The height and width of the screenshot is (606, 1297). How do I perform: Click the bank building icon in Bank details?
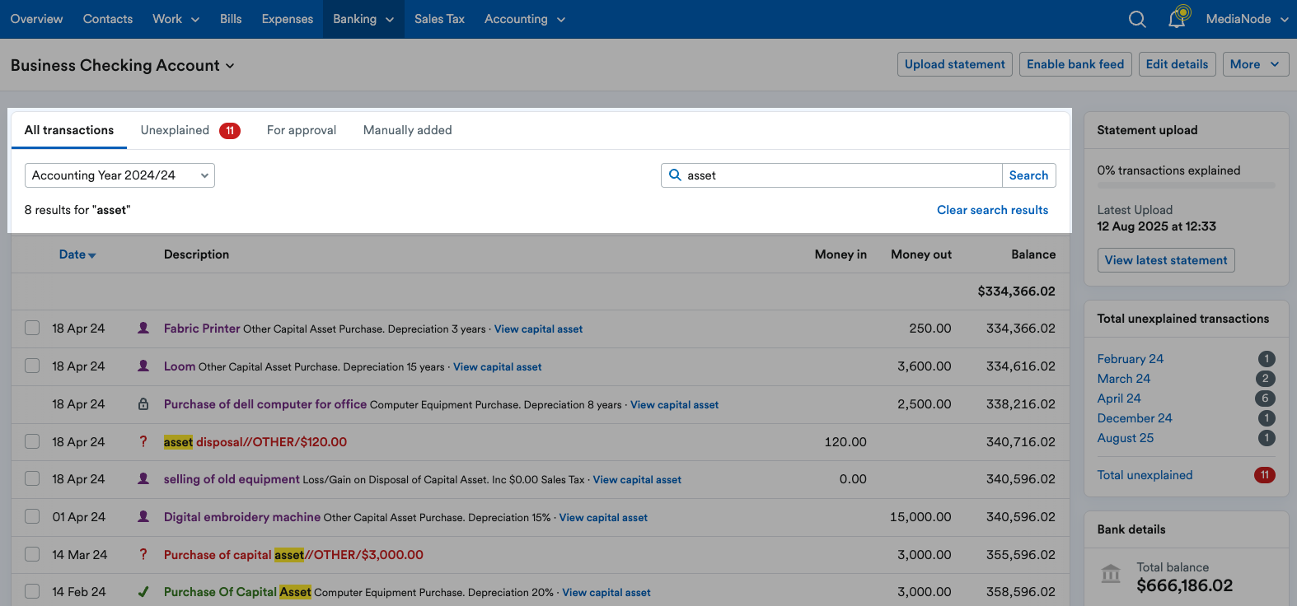[1111, 574]
